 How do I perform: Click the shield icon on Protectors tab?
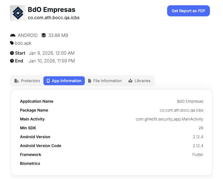pyautogui.click(x=17, y=81)
